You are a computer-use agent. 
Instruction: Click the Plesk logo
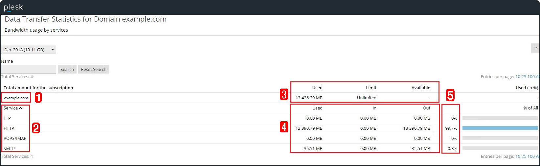[x=13, y=7]
